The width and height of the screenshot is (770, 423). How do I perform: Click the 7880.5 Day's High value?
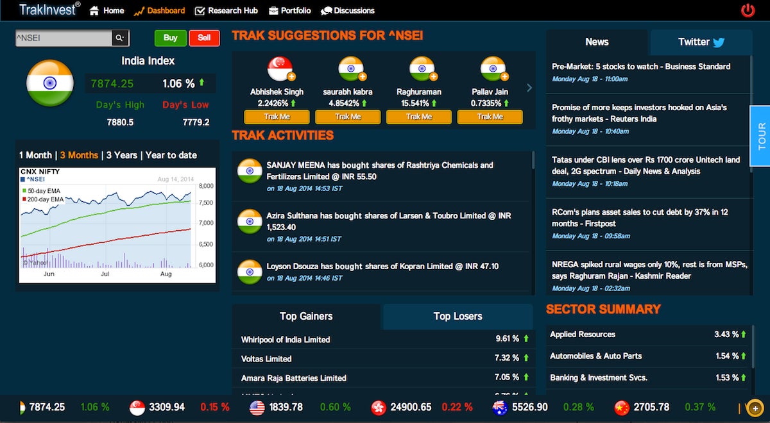coord(121,122)
